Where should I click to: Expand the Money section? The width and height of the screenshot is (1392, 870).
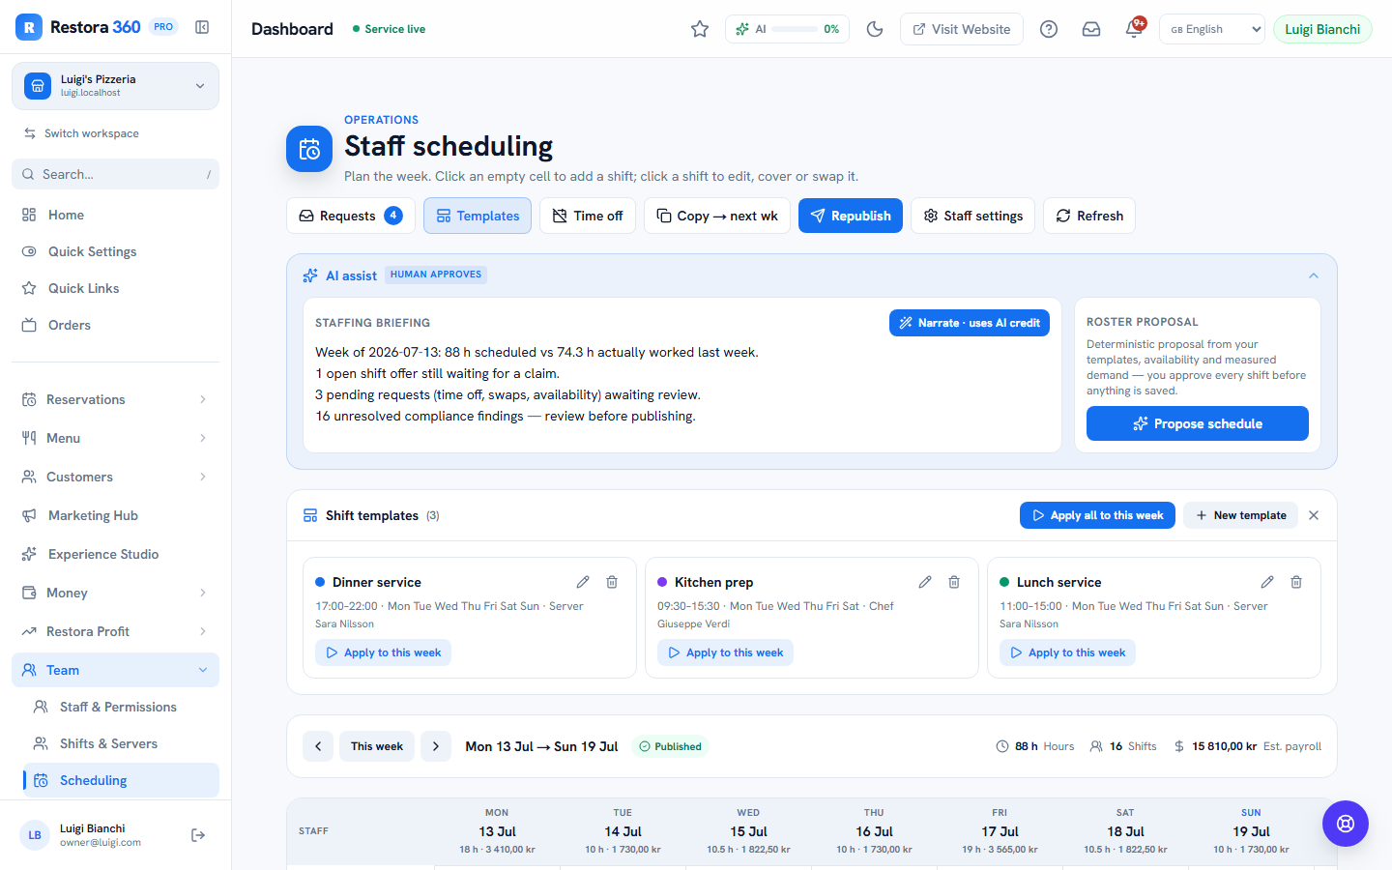(x=115, y=593)
